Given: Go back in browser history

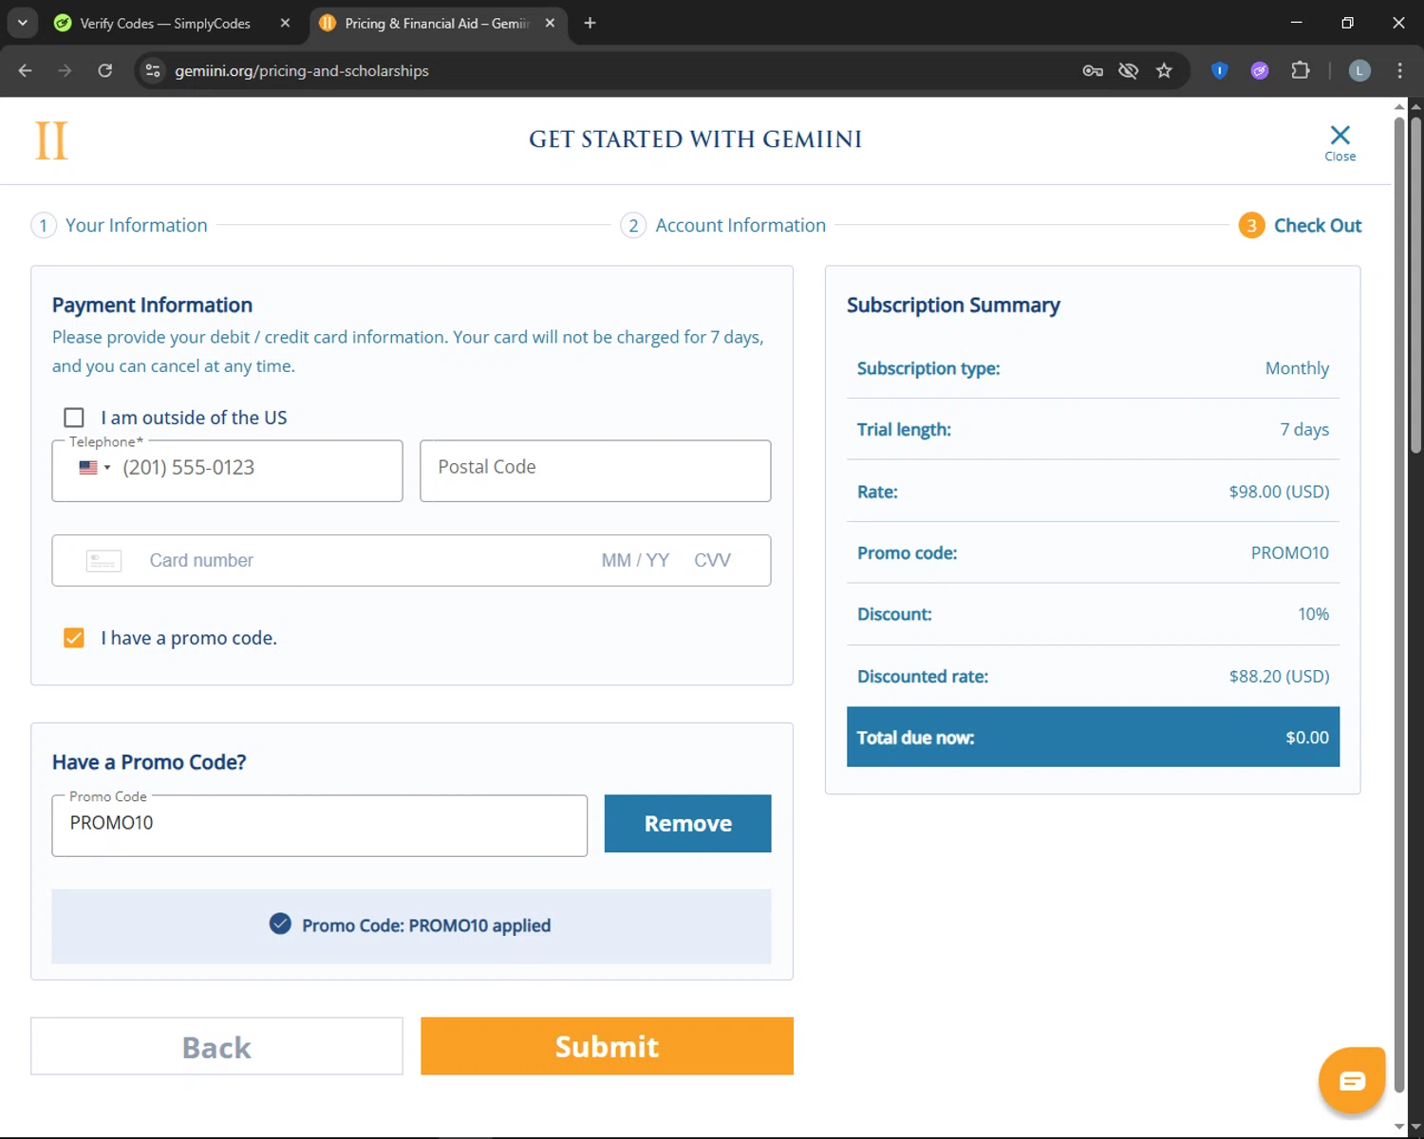Looking at the screenshot, I should point(26,70).
